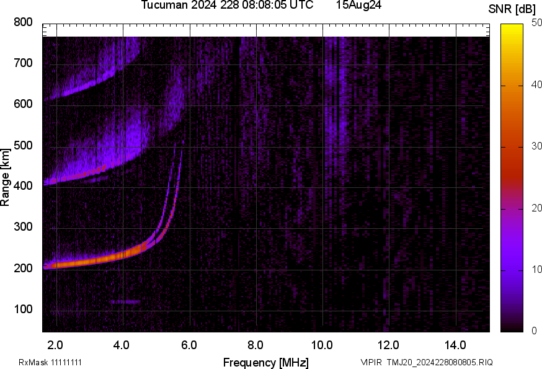The width and height of the screenshot is (542, 369).
Task: Click the 4.0 frequency tick label
Action: tap(122, 345)
